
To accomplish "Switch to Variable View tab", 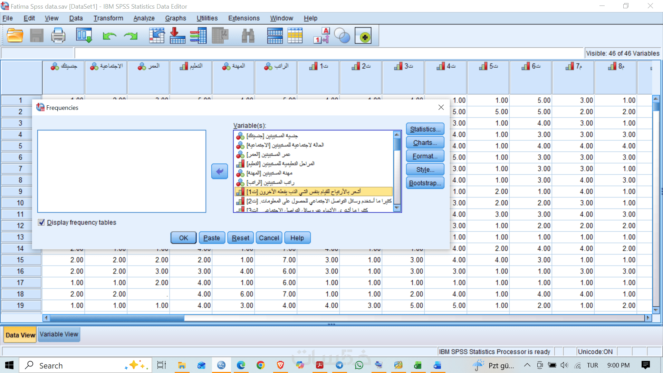I will [x=59, y=334].
